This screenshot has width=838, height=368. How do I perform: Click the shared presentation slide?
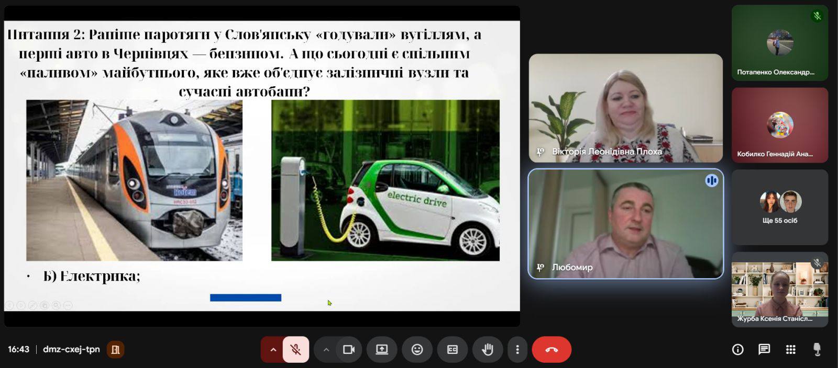point(262,166)
